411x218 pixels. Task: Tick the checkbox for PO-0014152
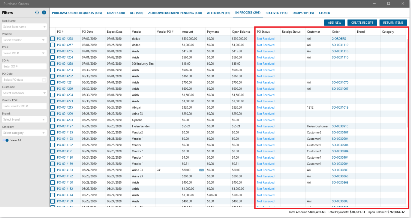click(52, 189)
